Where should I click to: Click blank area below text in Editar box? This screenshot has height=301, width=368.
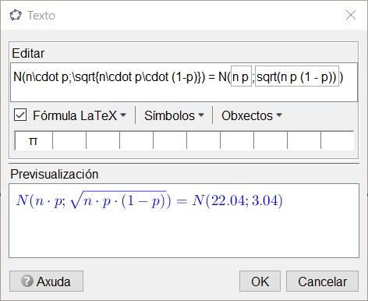[184, 94]
